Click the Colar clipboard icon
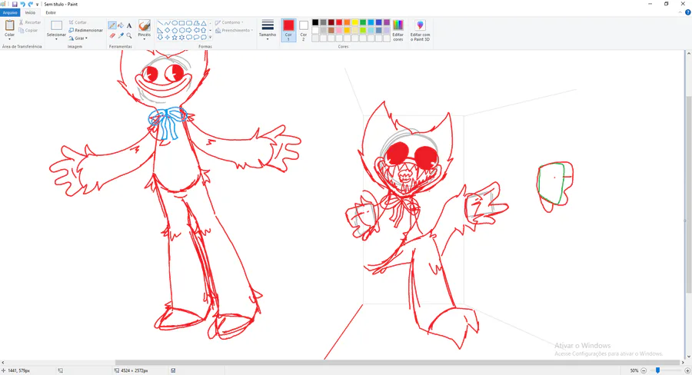Image resolution: width=692 pixels, height=375 pixels. [x=9, y=25]
